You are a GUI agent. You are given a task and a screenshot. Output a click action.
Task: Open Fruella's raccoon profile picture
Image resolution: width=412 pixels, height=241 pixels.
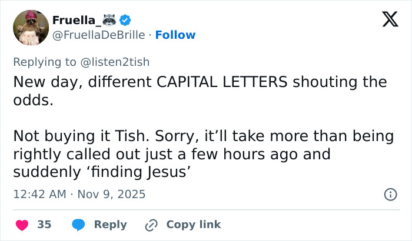(30, 27)
